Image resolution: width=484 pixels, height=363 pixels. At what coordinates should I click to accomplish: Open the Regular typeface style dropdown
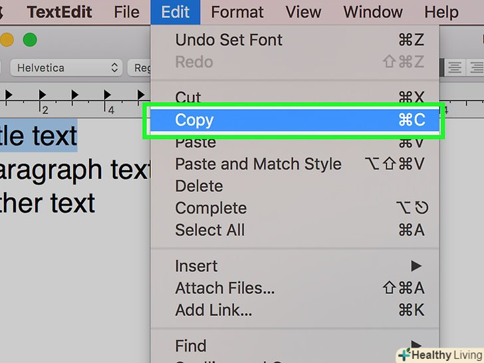(x=140, y=68)
